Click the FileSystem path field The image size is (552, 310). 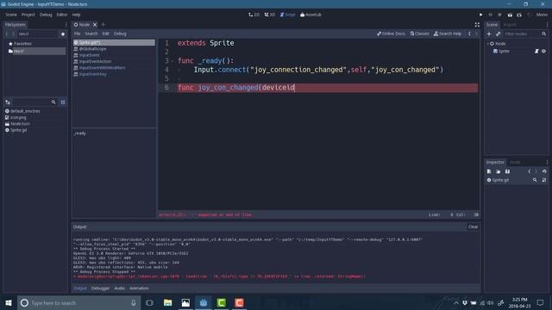coord(37,34)
